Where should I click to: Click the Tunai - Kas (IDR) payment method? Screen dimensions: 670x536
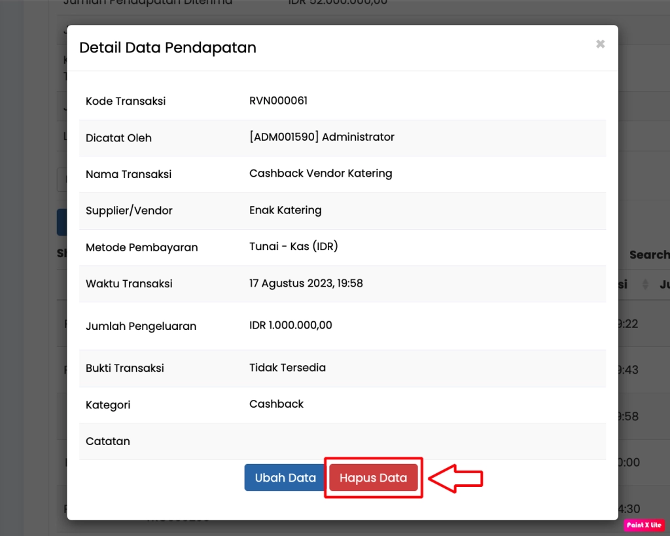point(293,247)
